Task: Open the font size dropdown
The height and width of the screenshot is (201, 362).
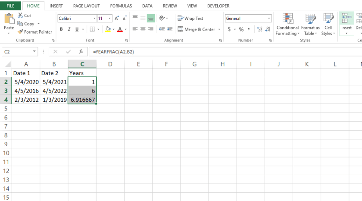Action: point(109,18)
